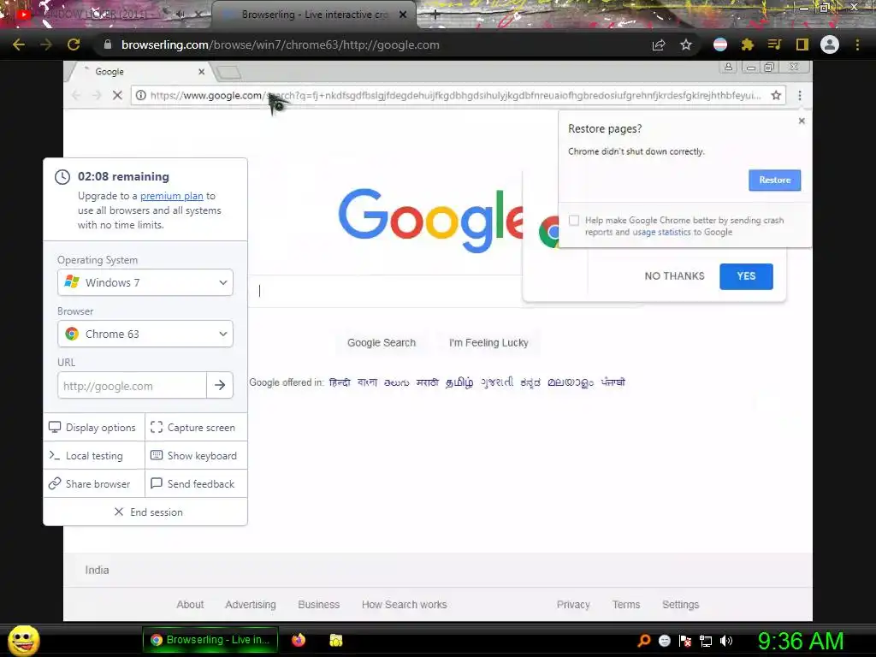876x657 pixels.
Task: Bookmark the inner Google search page
Action: (x=776, y=96)
